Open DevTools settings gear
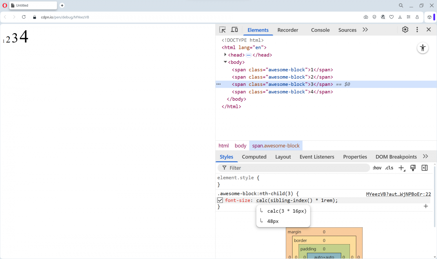The height and width of the screenshot is (259, 437). (405, 30)
